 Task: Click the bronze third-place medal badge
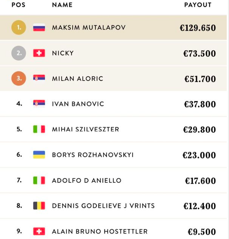pos(19,79)
